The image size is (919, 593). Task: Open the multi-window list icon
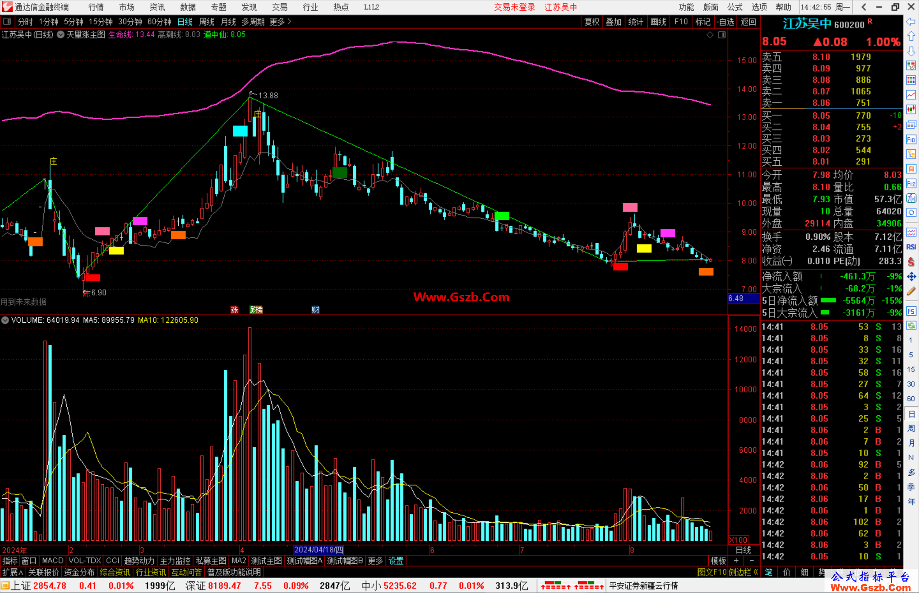(911, 125)
